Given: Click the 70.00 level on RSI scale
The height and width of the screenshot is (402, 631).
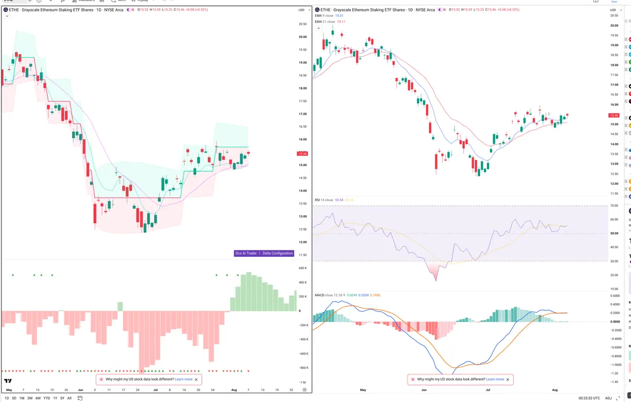Looking at the screenshot, I should coord(614,206).
